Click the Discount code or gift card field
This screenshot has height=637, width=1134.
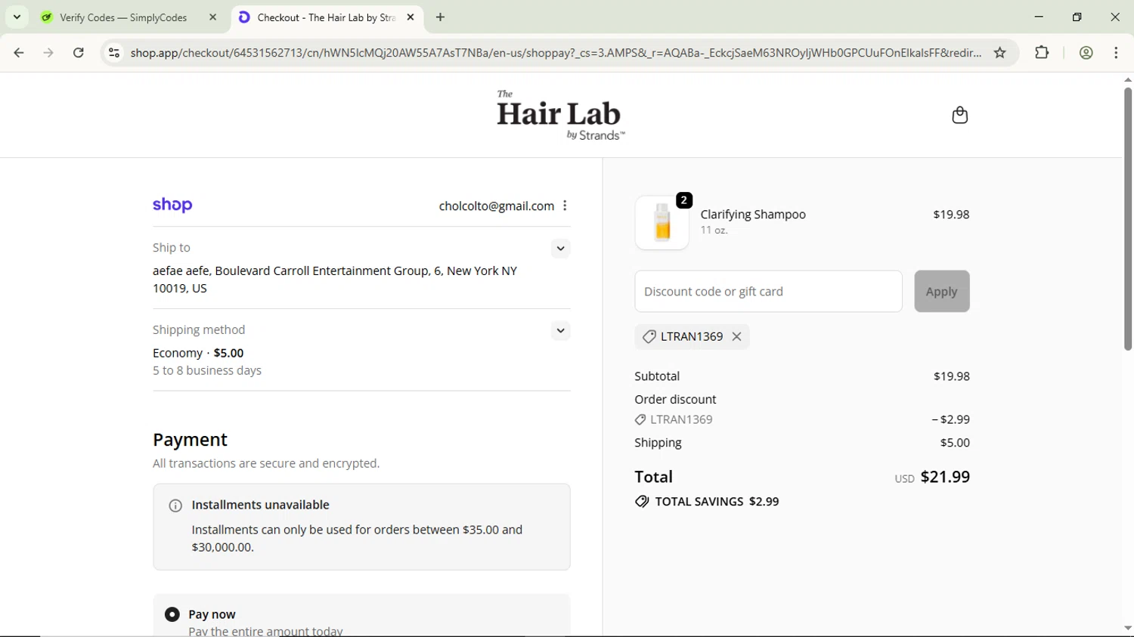pyautogui.click(x=768, y=292)
